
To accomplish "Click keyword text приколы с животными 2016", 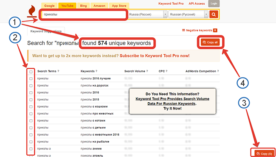I will [x=100, y=135].
